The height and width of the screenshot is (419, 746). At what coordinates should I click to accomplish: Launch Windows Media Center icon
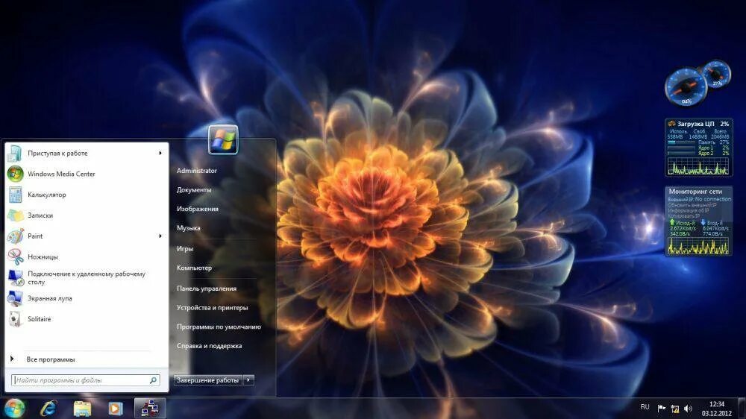15,174
